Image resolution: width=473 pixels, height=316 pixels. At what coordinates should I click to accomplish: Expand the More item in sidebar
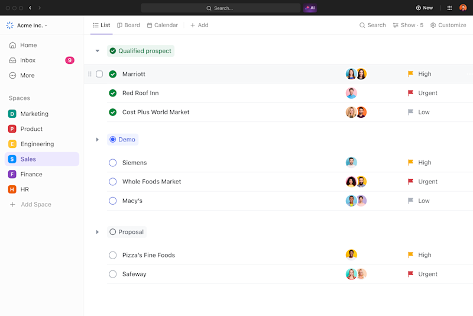[22, 76]
